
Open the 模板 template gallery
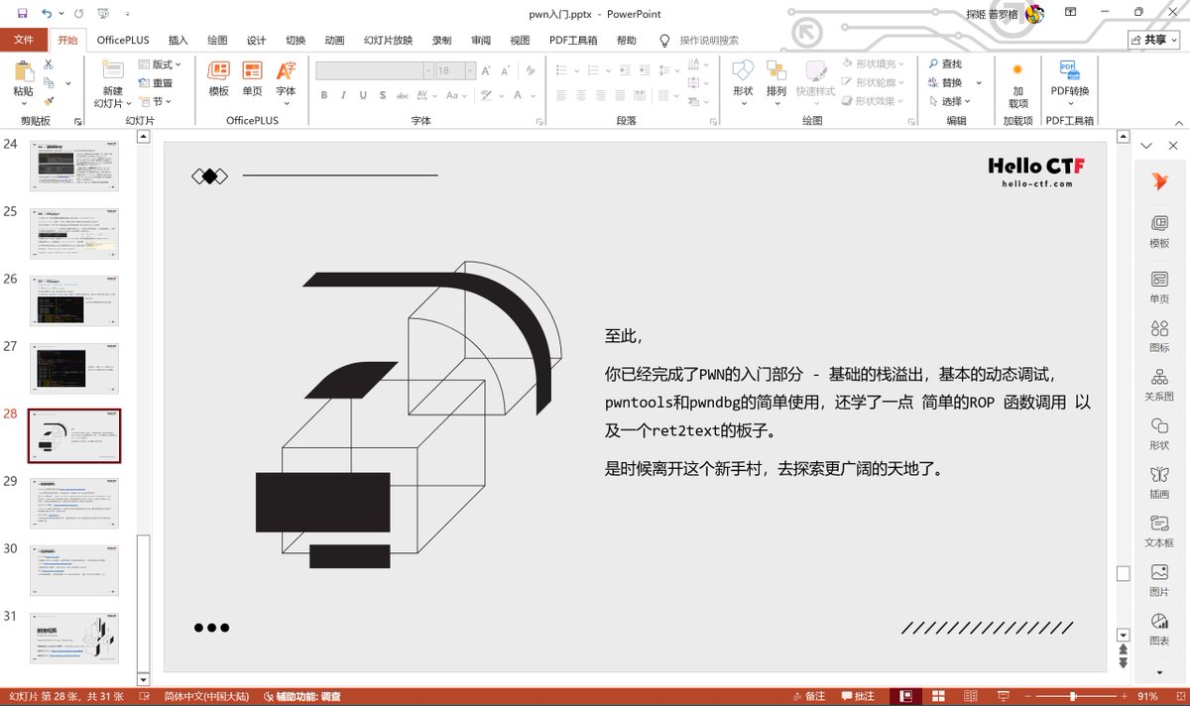pos(219,78)
